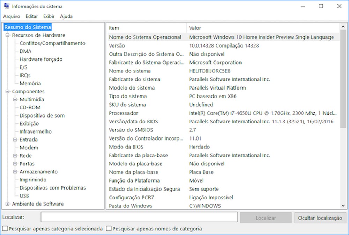Select the Nome do Sistema Operacional row
The width and height of the screenshot is (349, 235).
click(223, 37)
